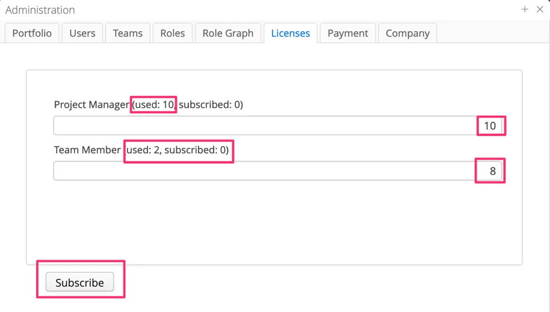Open the Portfolio tab
This screenshot has height=312, width=550.
pyautogui.click(x=32, y=33)
